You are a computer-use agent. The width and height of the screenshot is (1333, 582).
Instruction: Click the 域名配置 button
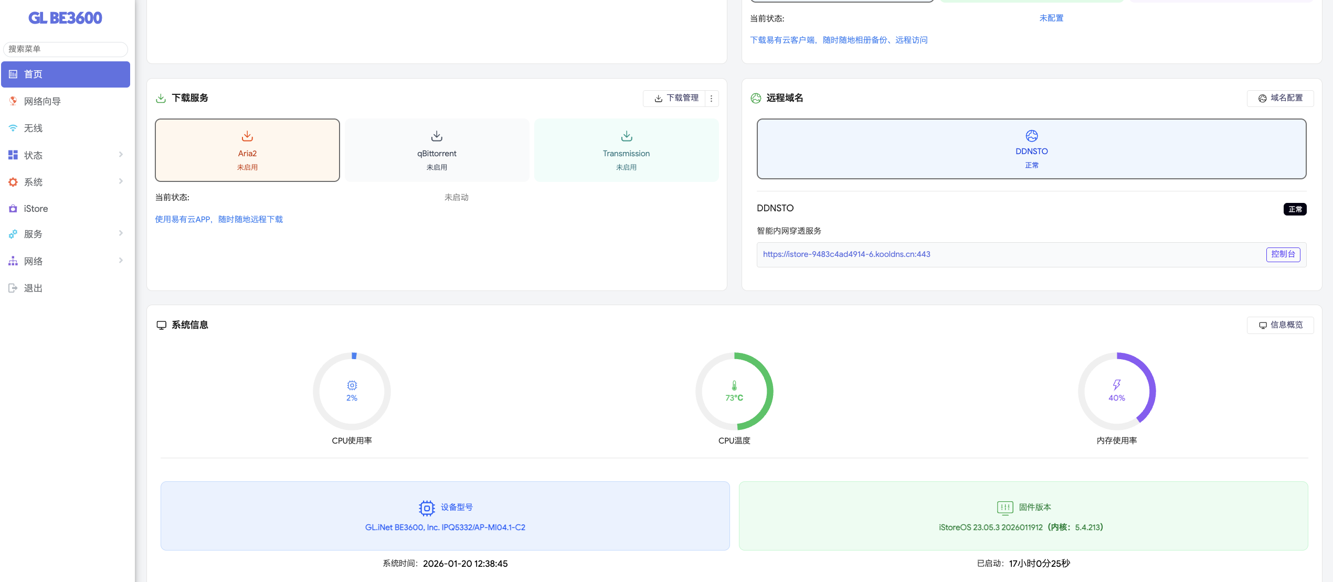coord(1281,99)
